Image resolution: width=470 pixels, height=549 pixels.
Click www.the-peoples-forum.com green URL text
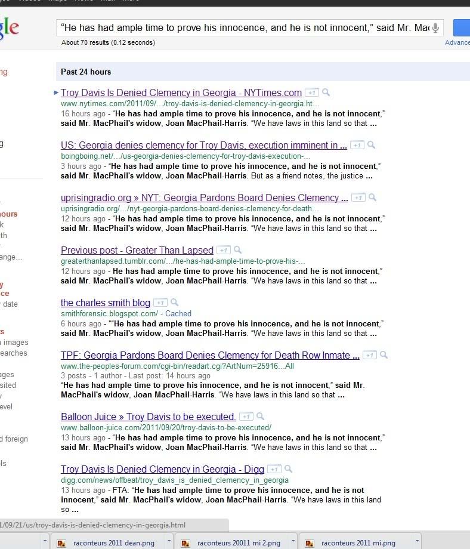point(177,366)
